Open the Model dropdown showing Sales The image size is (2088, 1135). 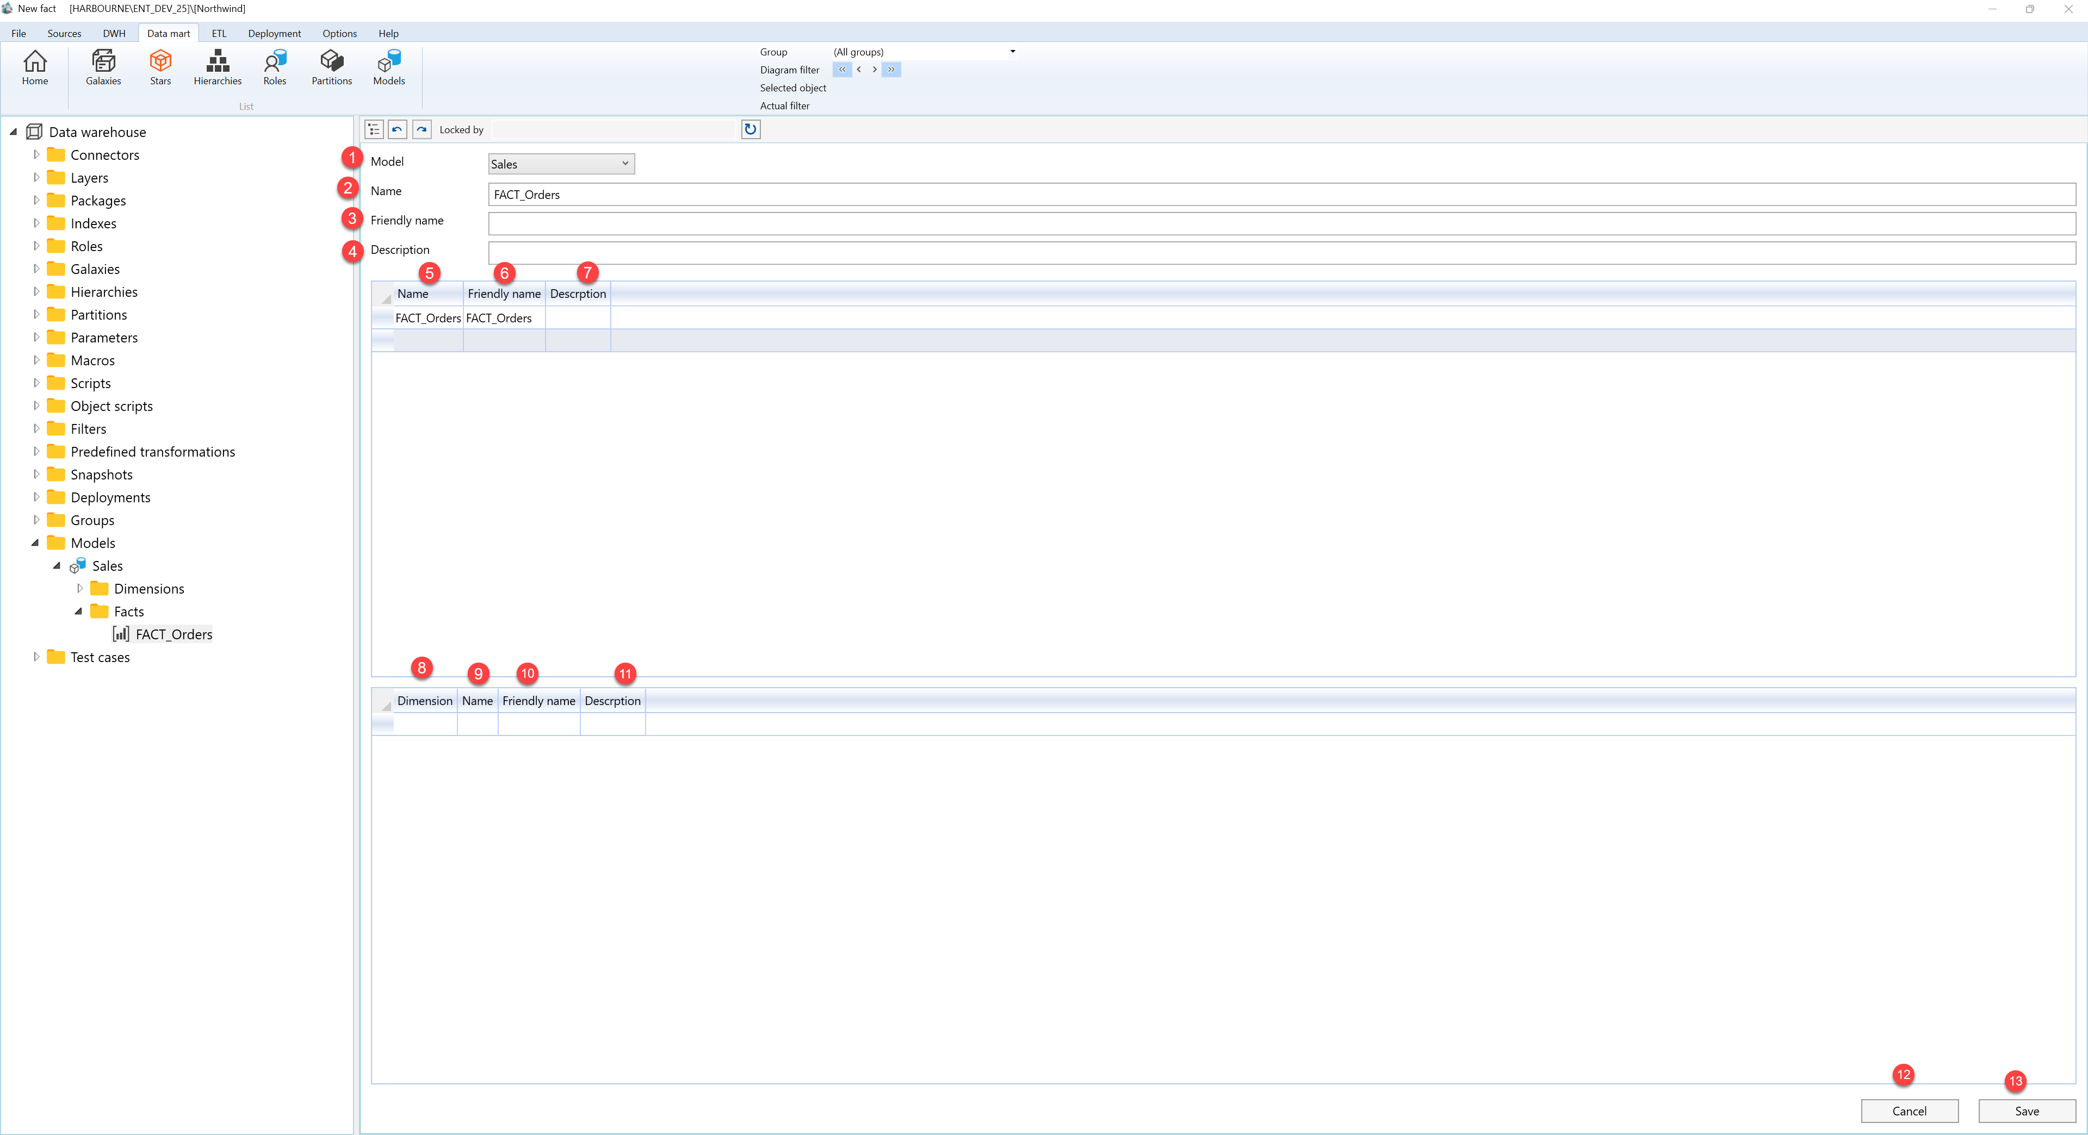coord(561,164)
